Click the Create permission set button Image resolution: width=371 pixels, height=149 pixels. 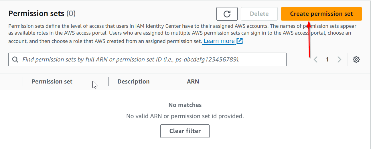(321, 14)
